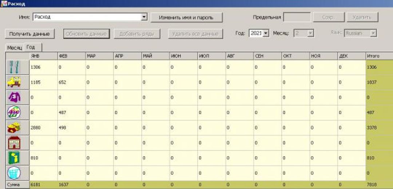
Task: Select the striped round ball category icon
Action: [14, 113]
